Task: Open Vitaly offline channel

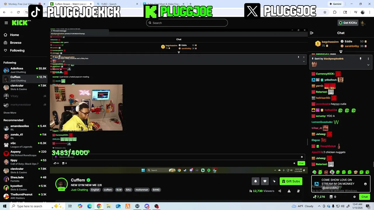Action: click(25, 96)
